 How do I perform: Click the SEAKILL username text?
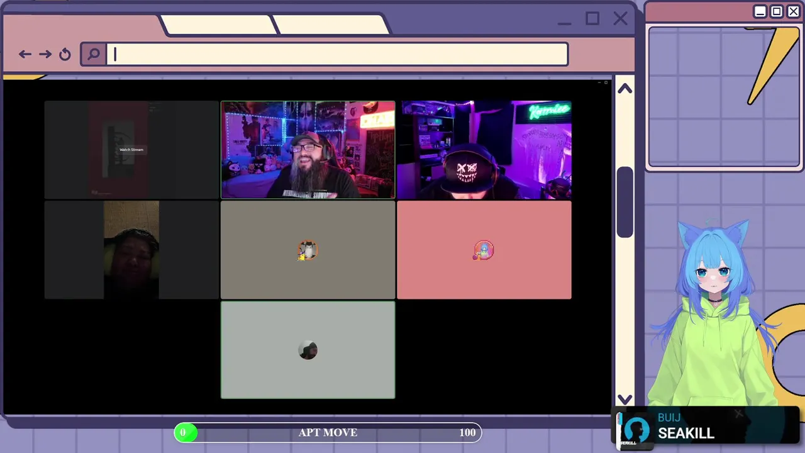pyautogui.click(x=686, y=433)
